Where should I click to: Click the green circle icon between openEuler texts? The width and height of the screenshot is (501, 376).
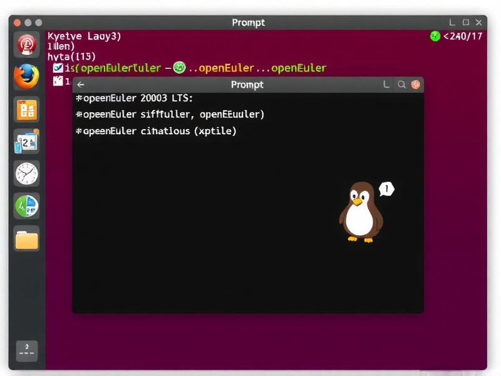tap(179, 68)
